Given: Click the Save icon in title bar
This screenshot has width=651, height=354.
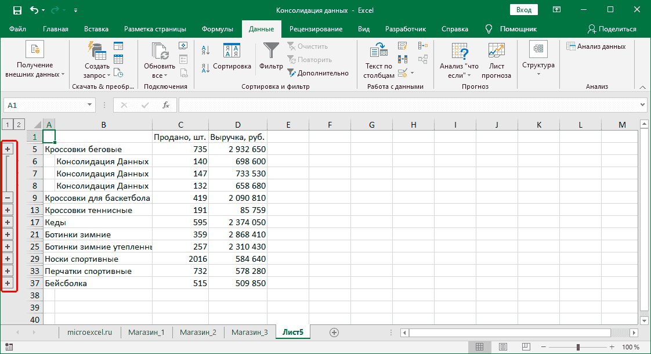Looking at the screenshot, I should tap(17, 10).
